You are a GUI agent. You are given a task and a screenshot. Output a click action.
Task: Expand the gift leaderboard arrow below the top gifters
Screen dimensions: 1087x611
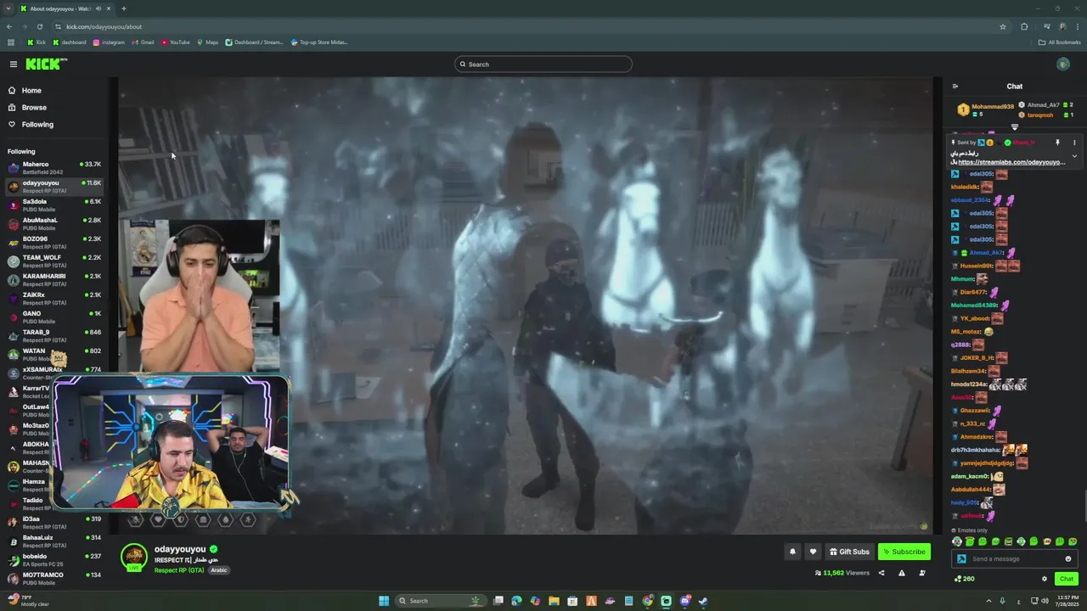coord(1014,127)
